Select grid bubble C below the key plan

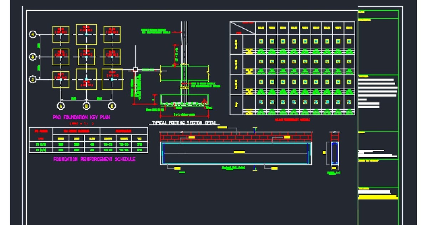[111, 106]
